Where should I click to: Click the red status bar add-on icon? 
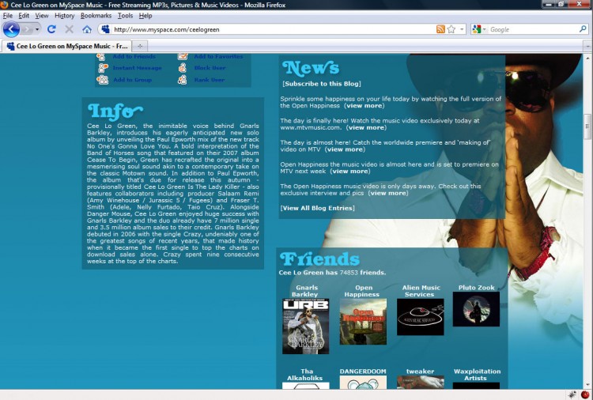584,395
